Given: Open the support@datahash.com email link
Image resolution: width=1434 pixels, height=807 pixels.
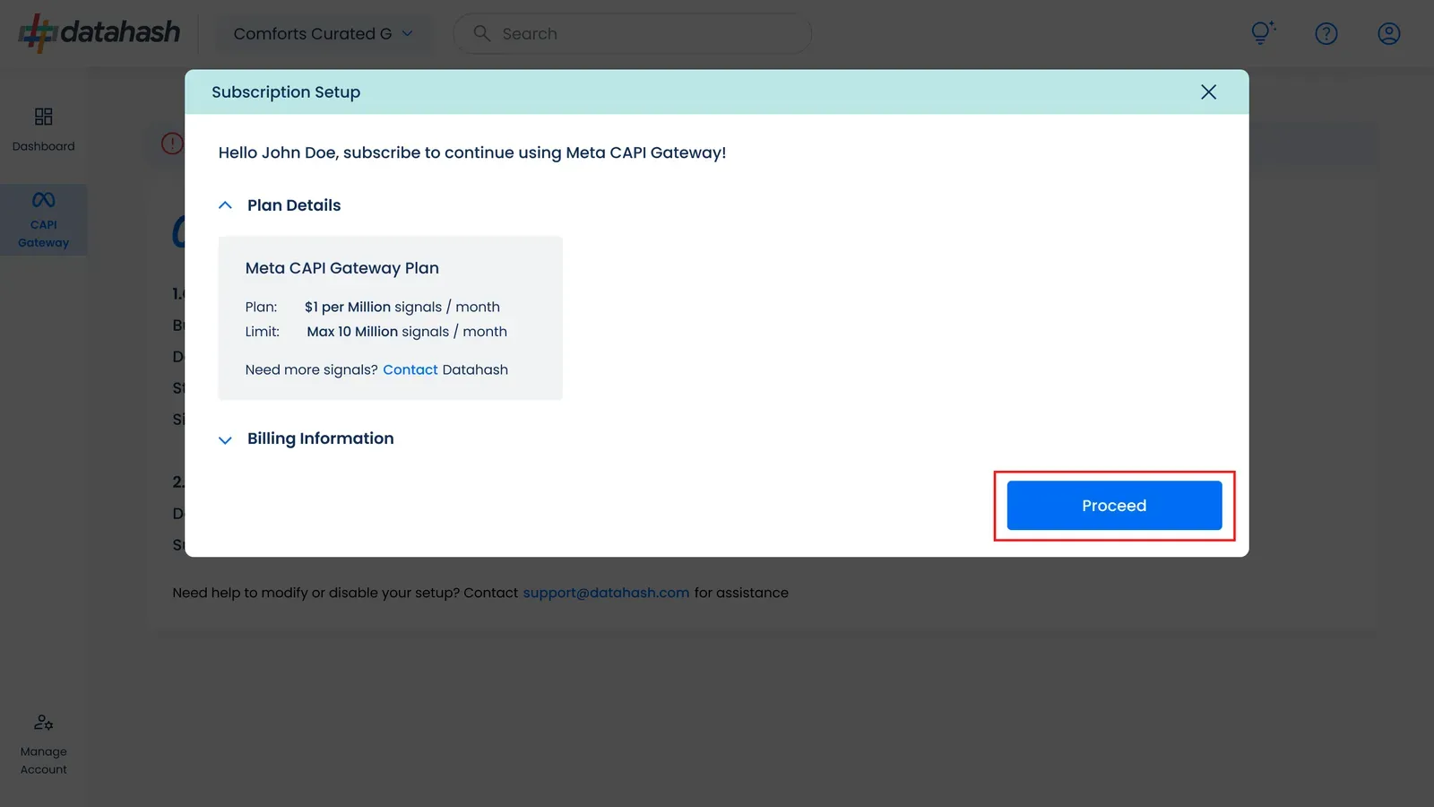Looking at the screenshot, I should [x=606, y=593].
